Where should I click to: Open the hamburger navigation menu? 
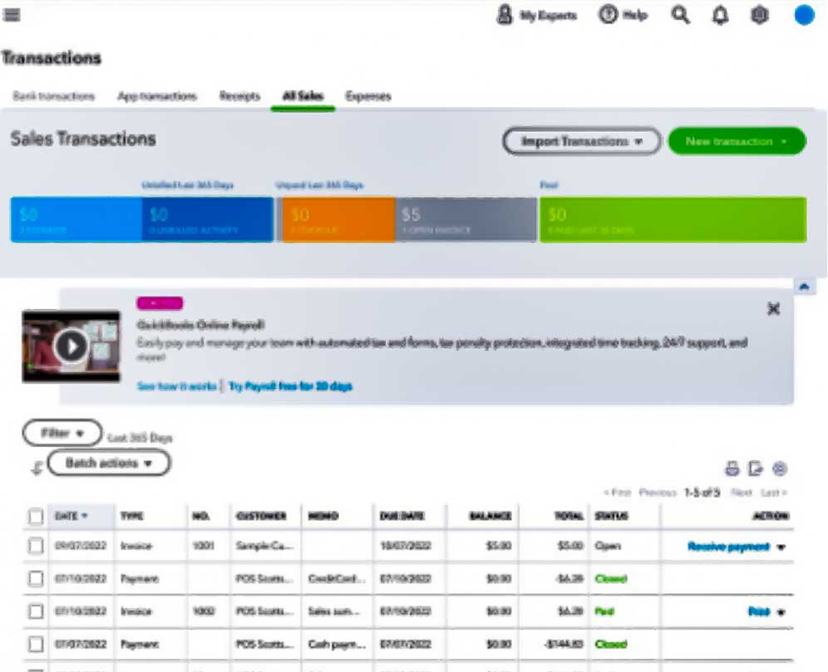[x=11, y=15]
